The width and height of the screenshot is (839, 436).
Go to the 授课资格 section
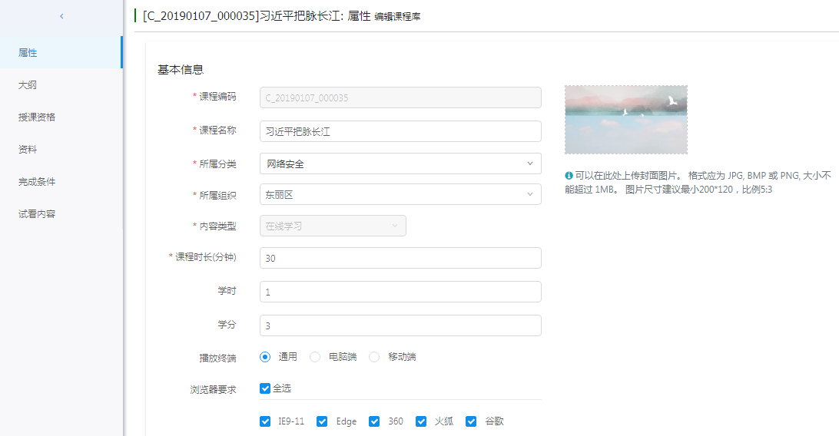click(37, 117)
